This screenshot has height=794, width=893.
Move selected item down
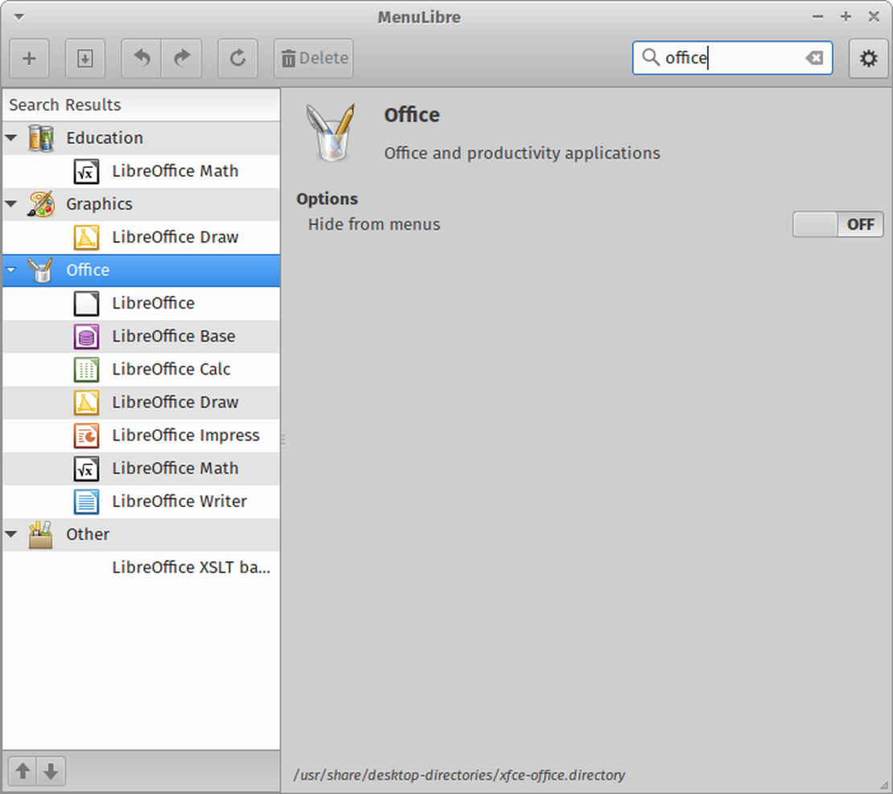click(51, 771)
